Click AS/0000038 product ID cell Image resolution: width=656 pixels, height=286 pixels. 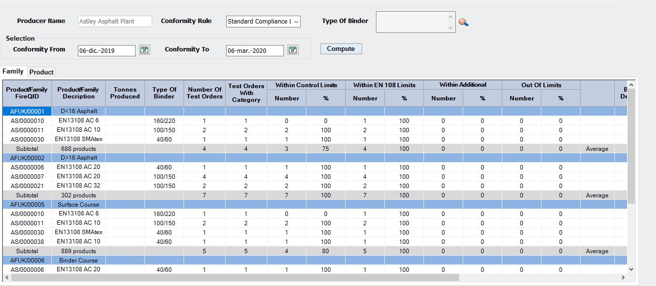[x=27, y=242]
